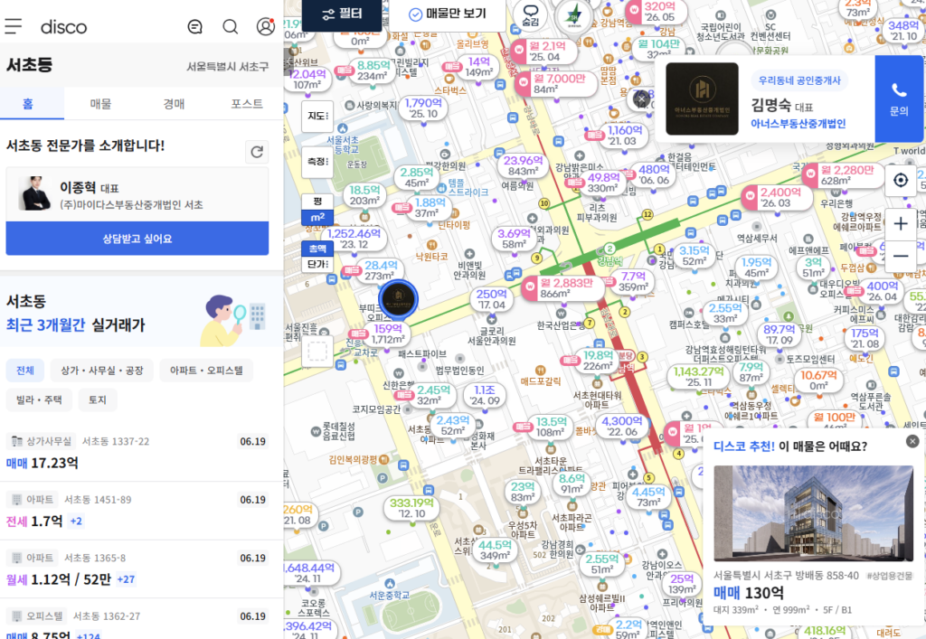The width and height of the screenshot is (926, 639).
Task: Open the 지도 map type menu
Action: tap(317, 117)
